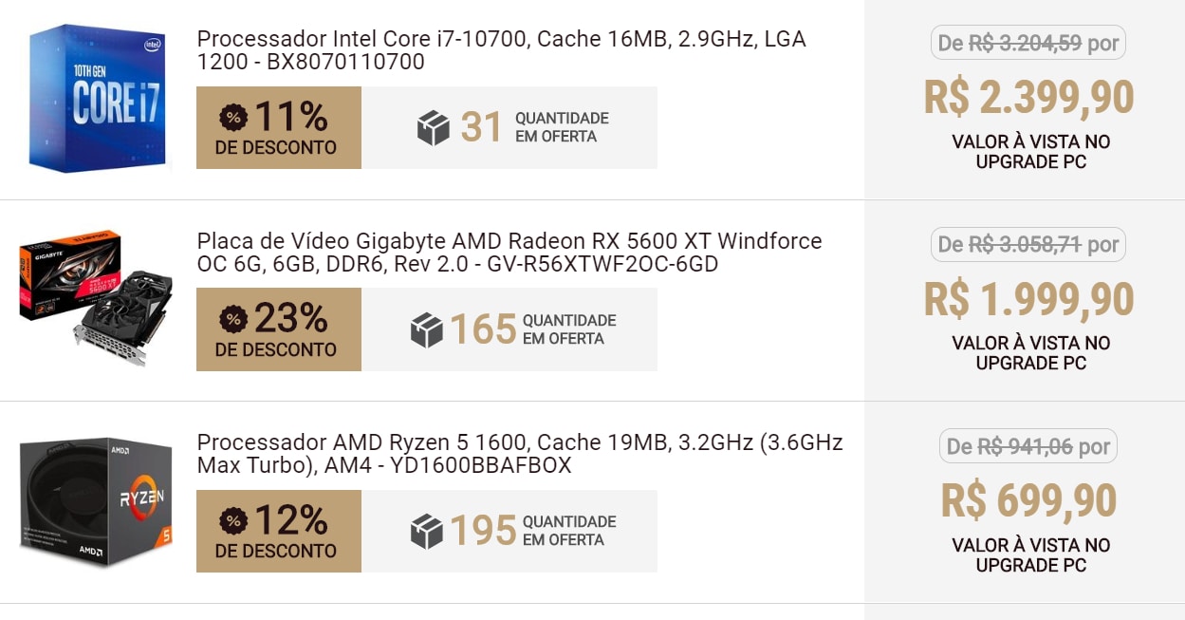Open the Processador Intel Core i7-10700 title
The height and width of the screenshot is (620, 1185).
pyautogui.click(x=501, y=50)
